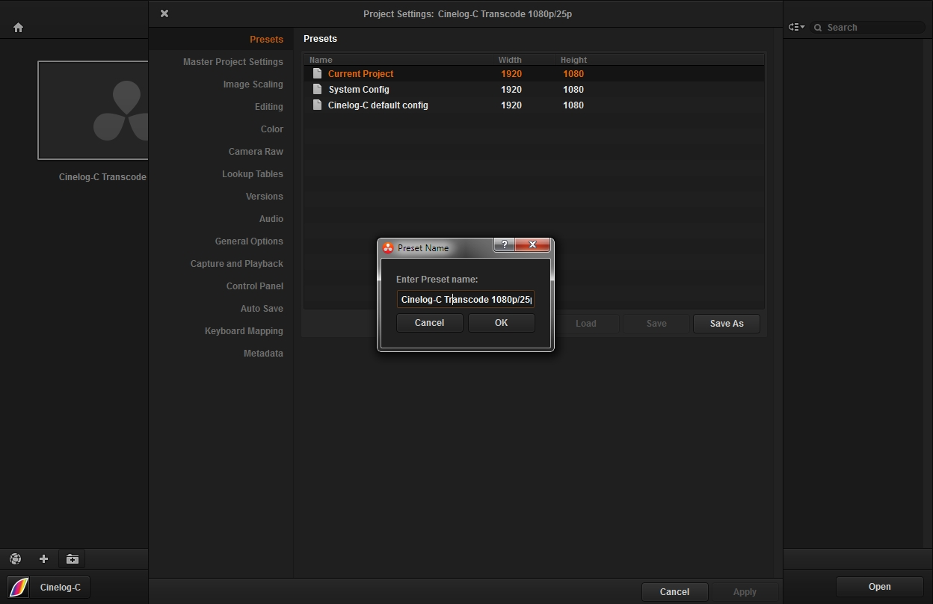
Task: Cancel the Preset Name dialog
Action: click(429, 323)
